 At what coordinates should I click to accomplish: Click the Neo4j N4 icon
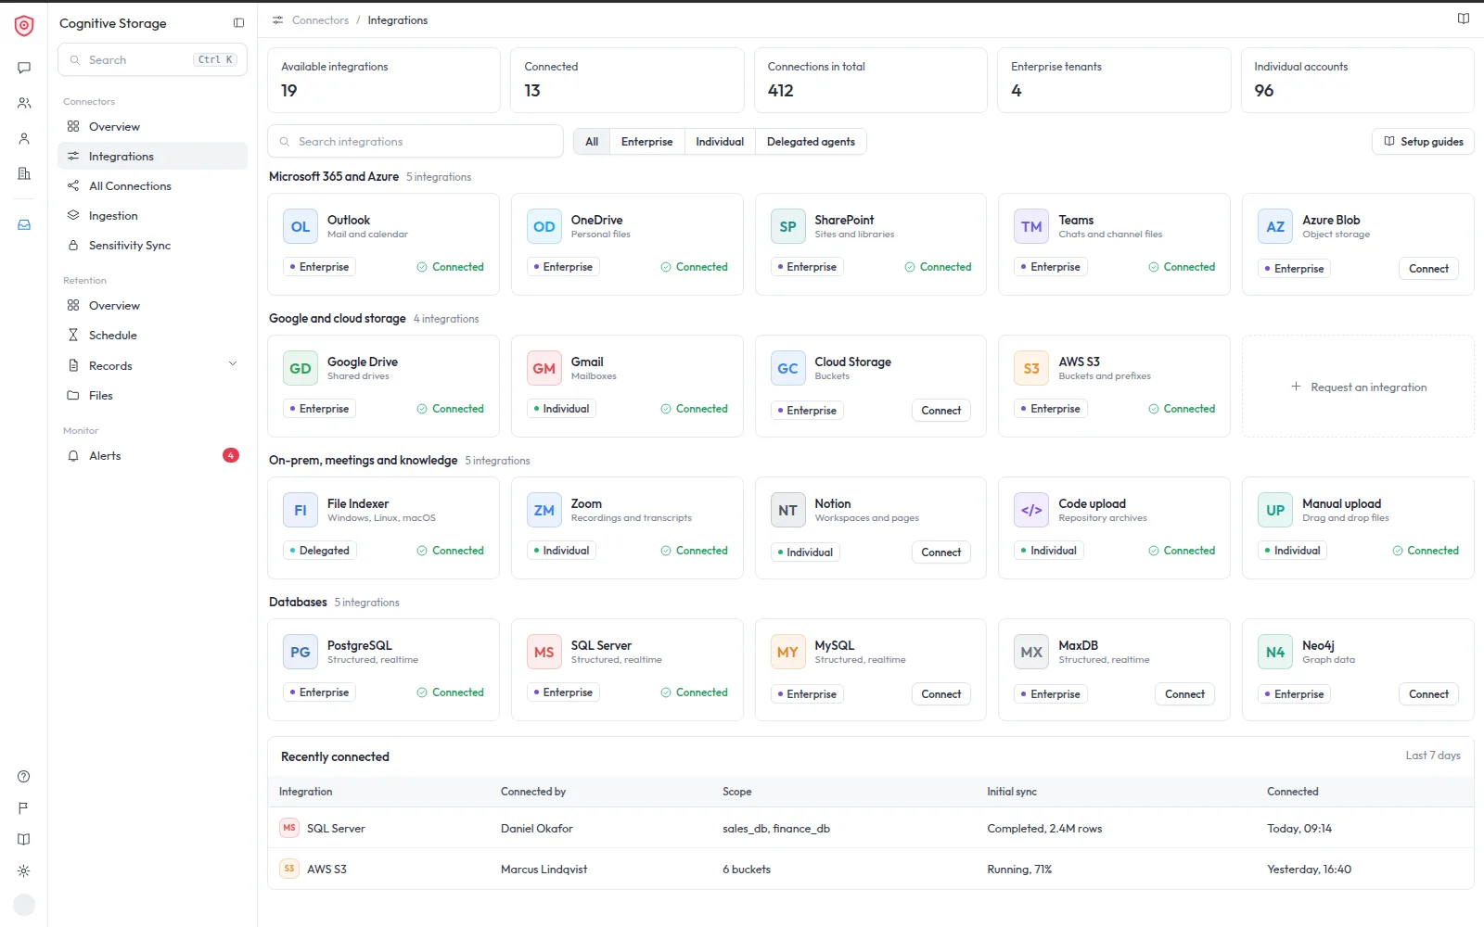[x=1275, y=653]
